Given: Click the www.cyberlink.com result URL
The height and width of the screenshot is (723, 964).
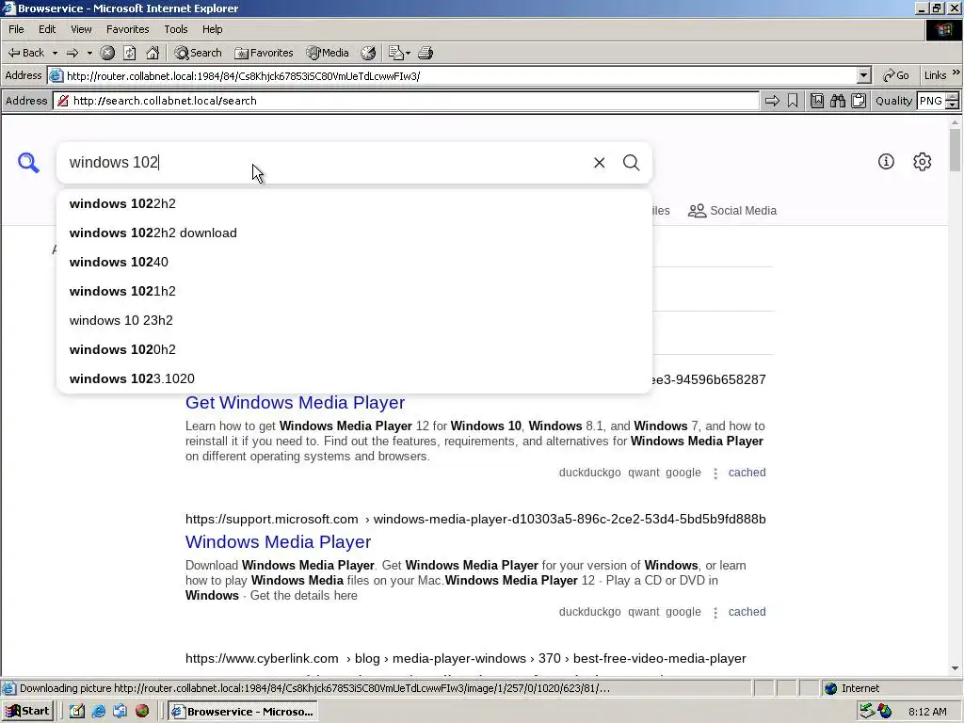Looking at the screenshot, I should pos(465,659).
